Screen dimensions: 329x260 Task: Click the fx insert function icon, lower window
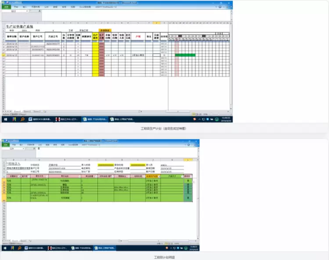[x=34, y=149]
